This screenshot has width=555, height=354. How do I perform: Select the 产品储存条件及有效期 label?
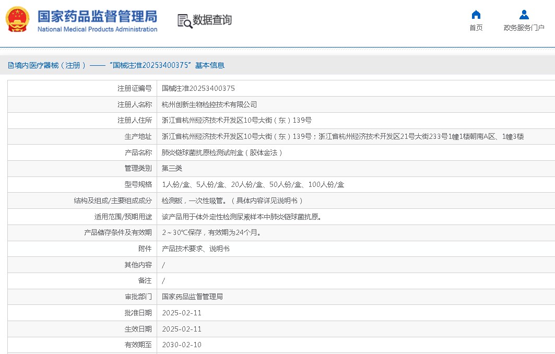[118, 232]
